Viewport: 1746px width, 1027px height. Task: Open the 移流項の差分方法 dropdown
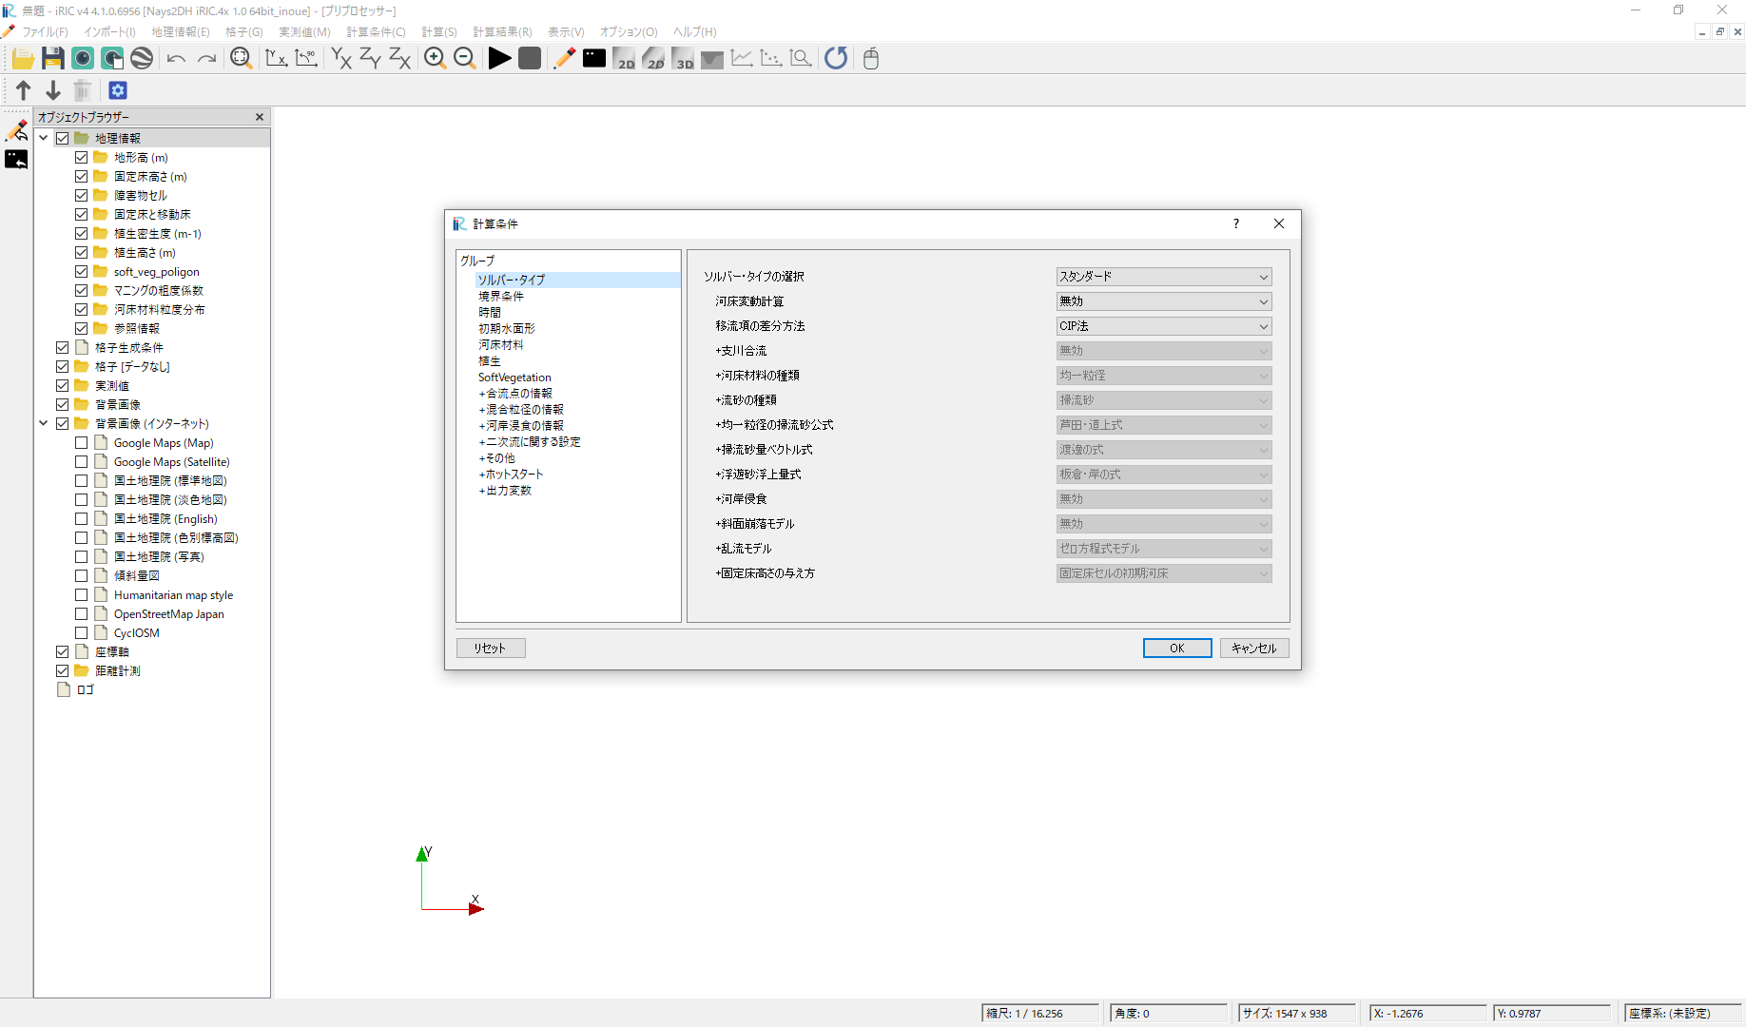pyautogui.click(x=1164, y=326)
